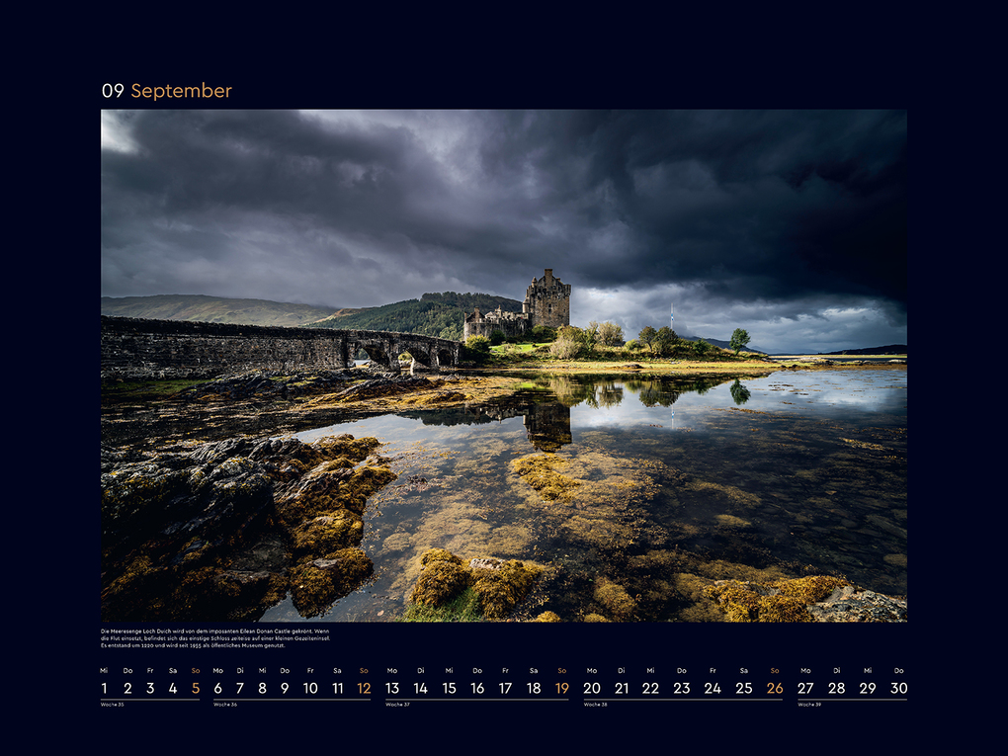Viewport: 1008px width, 756px height.
Task: Click the Mi weekday header above date 1
Action: [x=102, y=669]
